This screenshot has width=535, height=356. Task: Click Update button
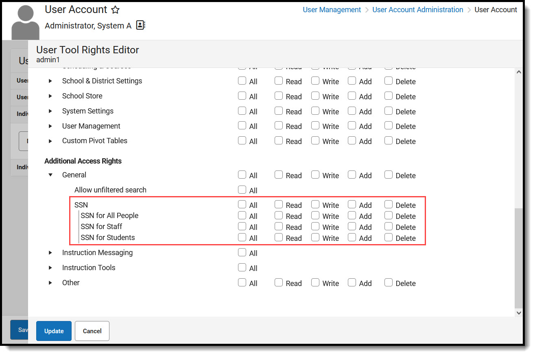54,331
